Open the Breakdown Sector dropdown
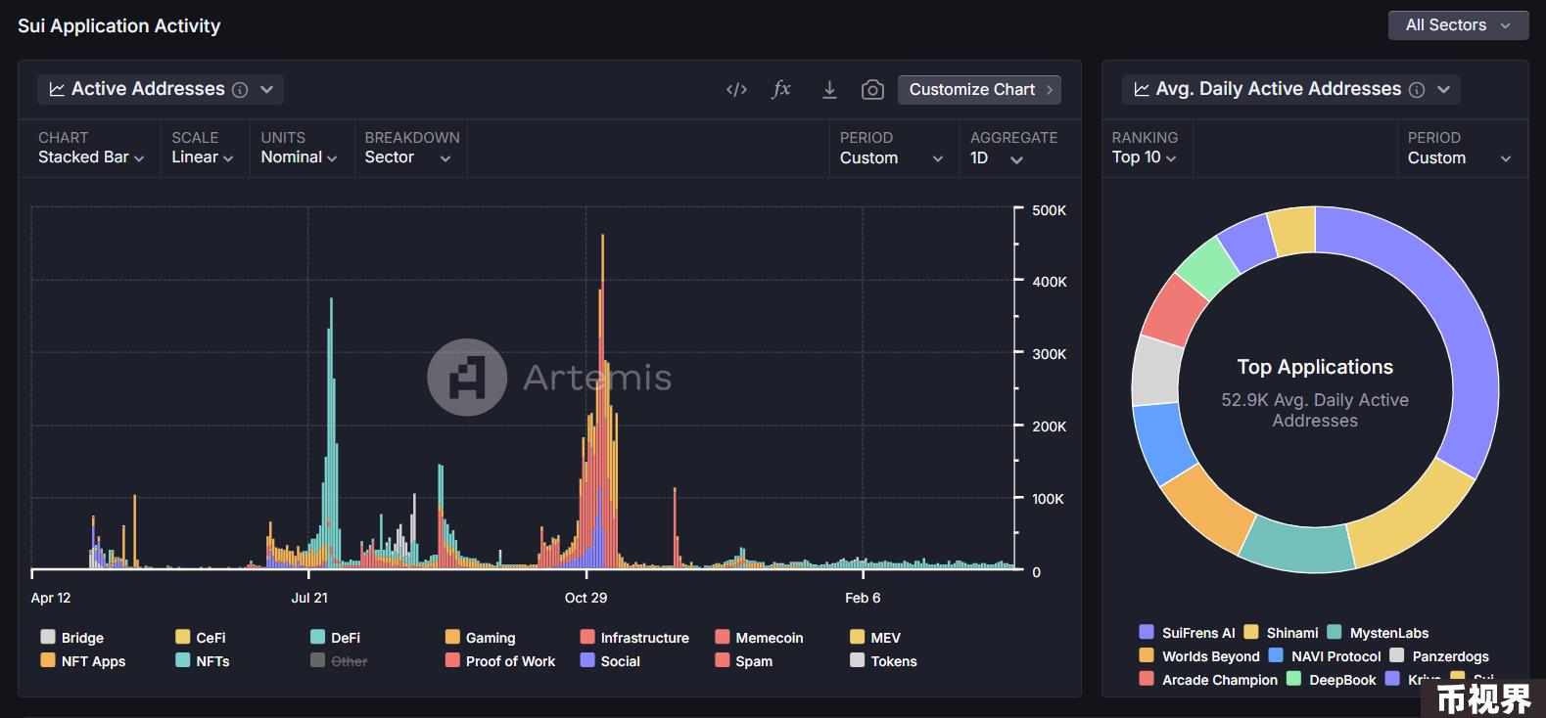Image resolution: width=1546 pixels, height=718 pixels. click(x=408, y=157)
